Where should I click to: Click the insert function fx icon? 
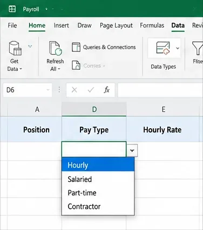(106, 90)
